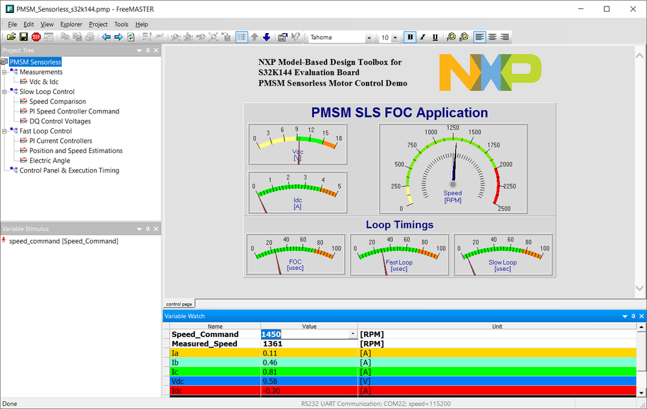This screenshot has width=647, height=409.
Task: Pin the Project Tree panel
Action: tap(148, 51)
